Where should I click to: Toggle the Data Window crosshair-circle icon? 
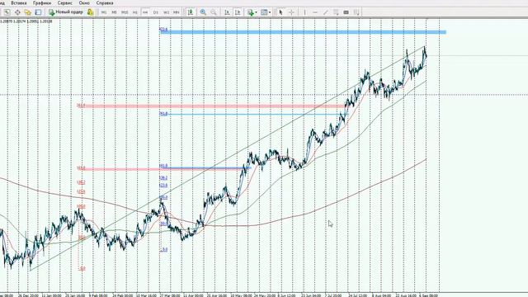[x=17, y=12]
